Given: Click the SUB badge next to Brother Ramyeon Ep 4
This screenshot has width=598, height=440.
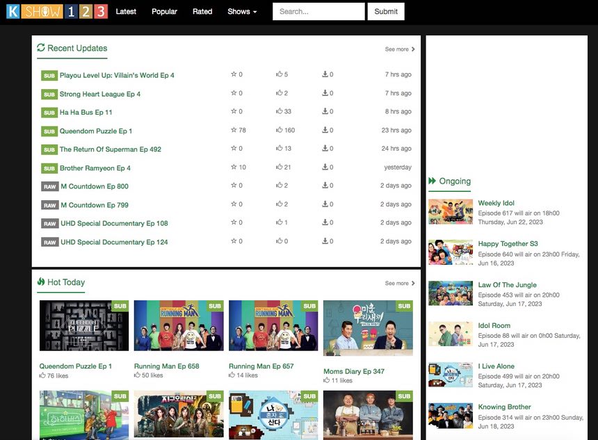Looking at the screenshot, I should coord(49,168).
